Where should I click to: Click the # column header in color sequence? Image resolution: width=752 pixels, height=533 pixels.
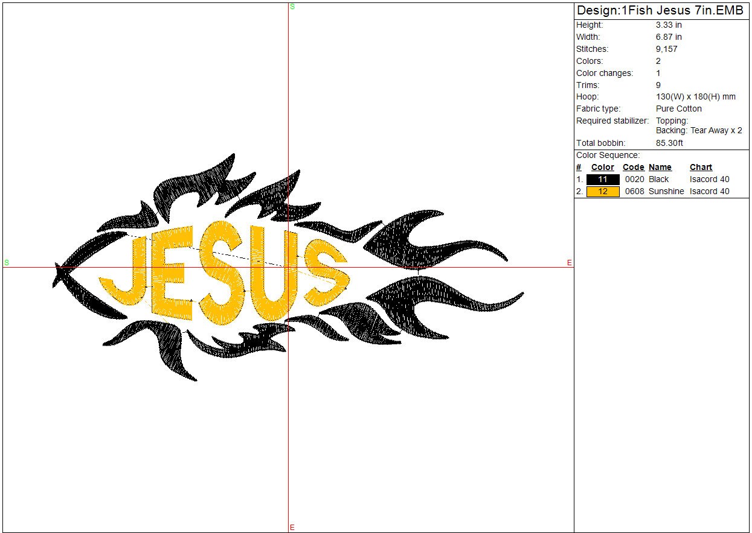[x=579, y=168]
